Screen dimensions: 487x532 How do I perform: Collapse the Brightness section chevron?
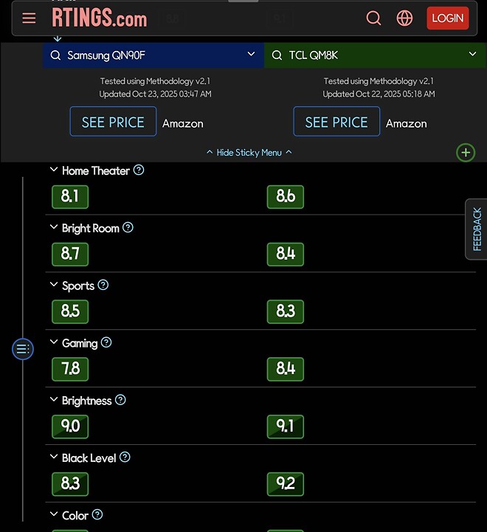click(53, 400)
